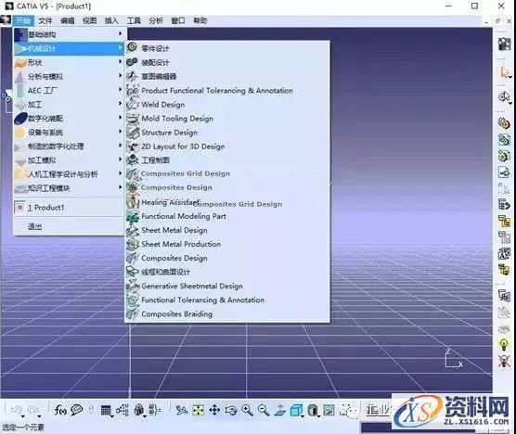Click the workbench icon atop right toolbar
This screenshot has width=516, height=434.
click(x=504, y=44)
